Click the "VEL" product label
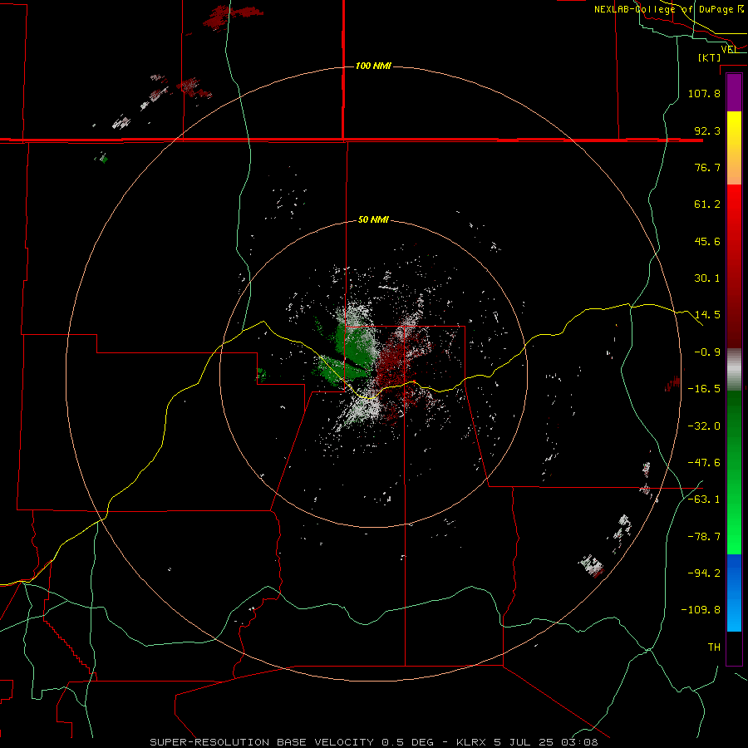748x748 pixels. pos(730,50)
